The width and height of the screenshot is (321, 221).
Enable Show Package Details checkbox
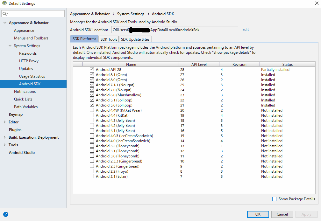[275, 199]
